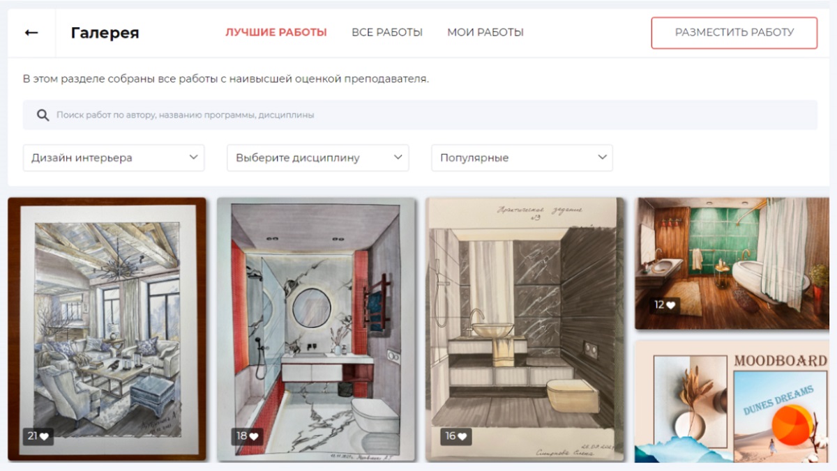Switch to the ВСЕ РАБОТЫ tab

(388, 32)
